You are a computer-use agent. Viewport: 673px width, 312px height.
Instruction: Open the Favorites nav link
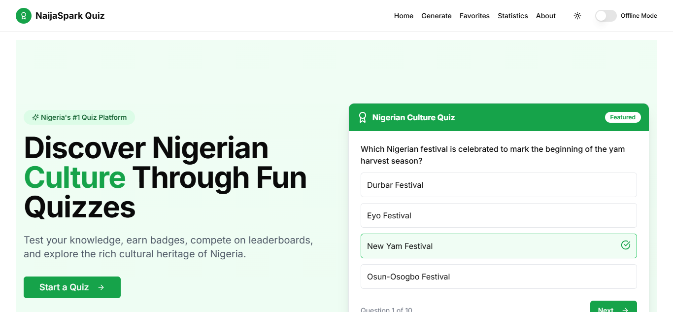pyautogui.click(x=474, y=16)
